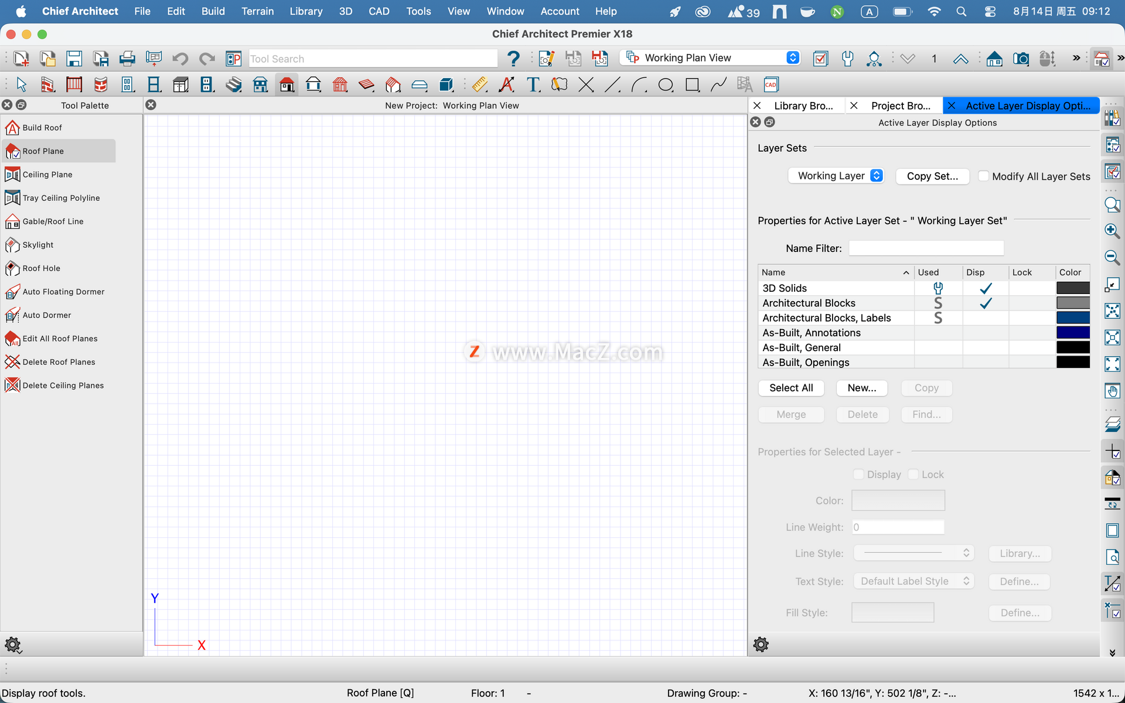This screenshot has width=1125, height=703.
Task: Open the Library menu
Action: pyautogui.click(x=306, y=11)
